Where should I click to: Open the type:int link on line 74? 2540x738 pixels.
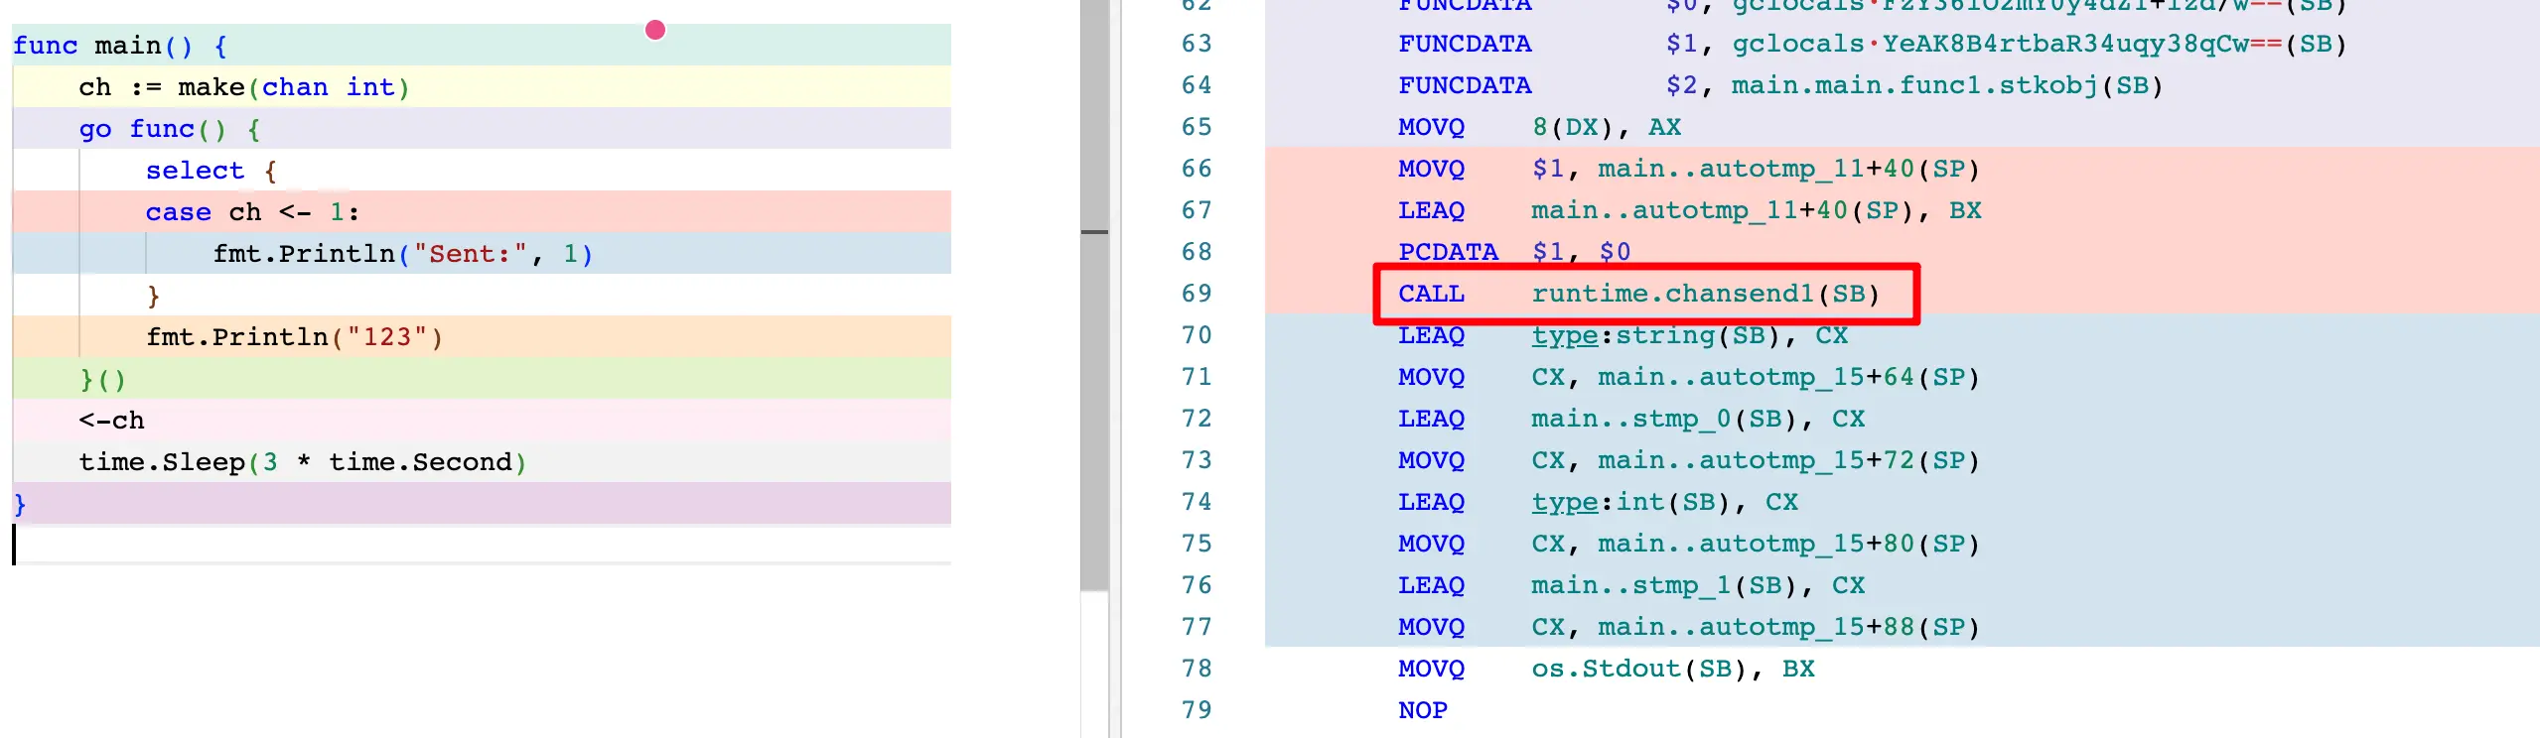coord(1564,503)
